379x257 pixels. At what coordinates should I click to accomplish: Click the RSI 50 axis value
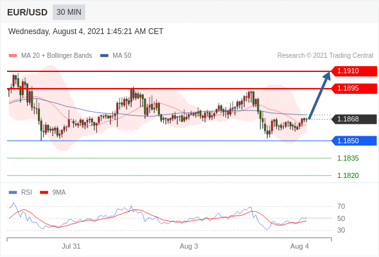point(341,218)
